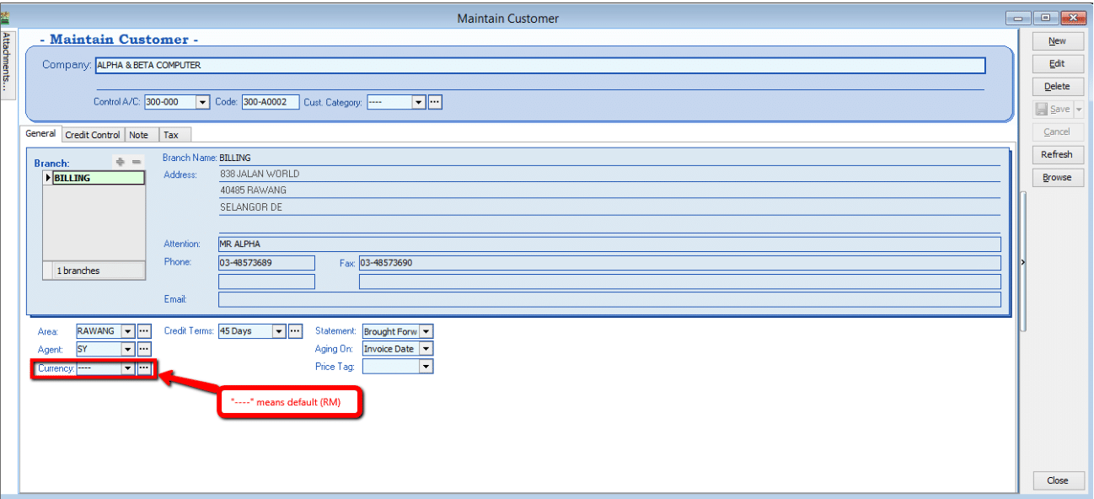Image resolution: width=1094 pixels, height=499 pixels.
Task: Open the Tax tab
Action: pyautogui.click(x=170, y=135)
